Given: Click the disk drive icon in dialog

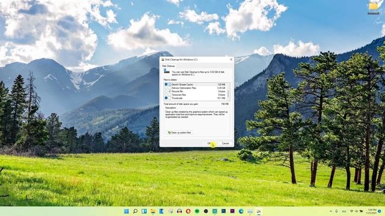Looking at the screenshot, I should tap(167, 71).
